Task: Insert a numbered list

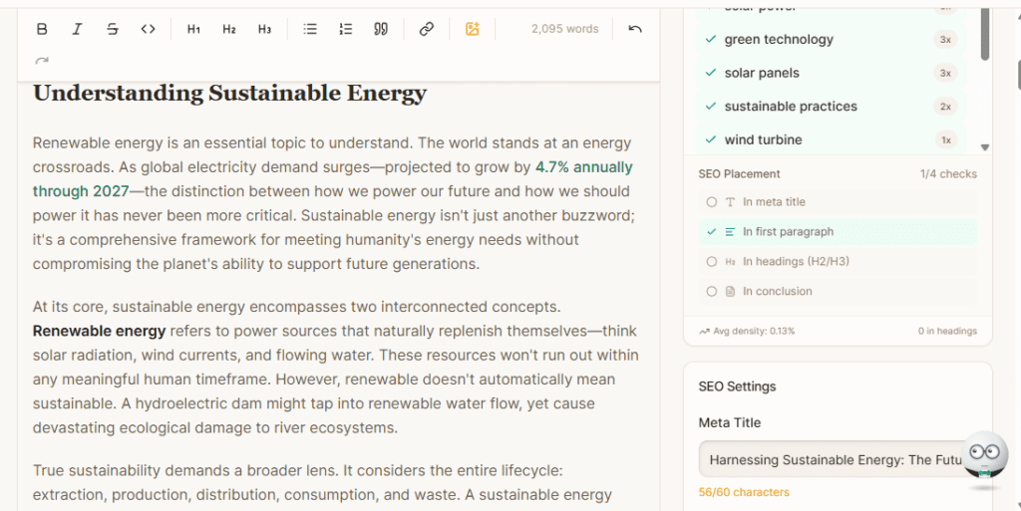Action: click(345, 29)
